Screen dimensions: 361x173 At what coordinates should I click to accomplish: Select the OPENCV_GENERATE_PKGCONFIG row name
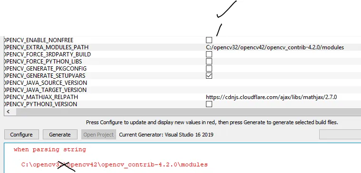45,69
